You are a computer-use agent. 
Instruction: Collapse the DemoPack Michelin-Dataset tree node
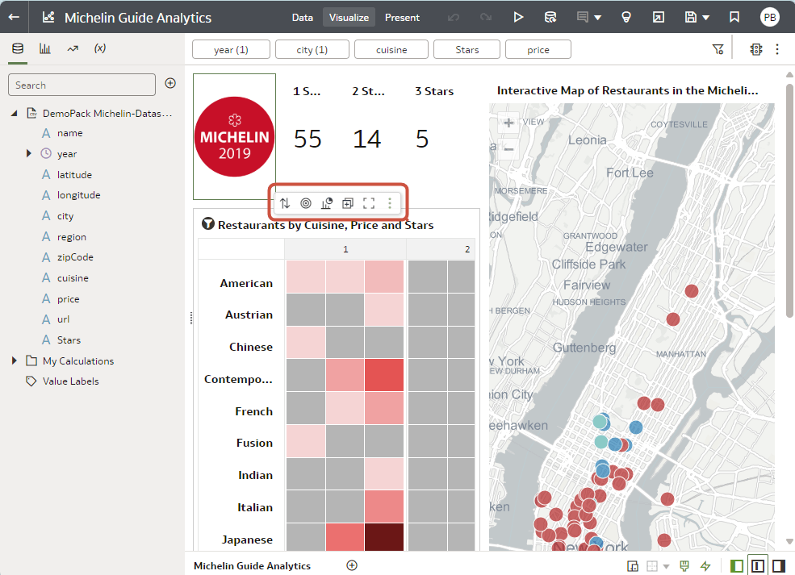tap(15, 114)
